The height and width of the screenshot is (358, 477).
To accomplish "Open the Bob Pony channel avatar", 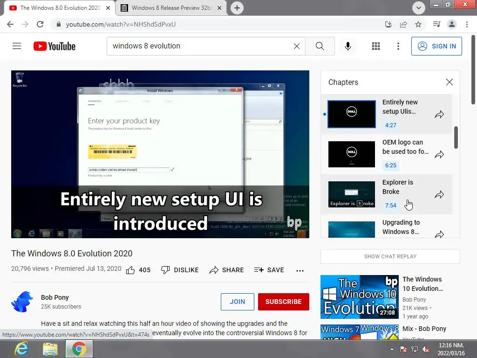I will (x=22, y=302).
